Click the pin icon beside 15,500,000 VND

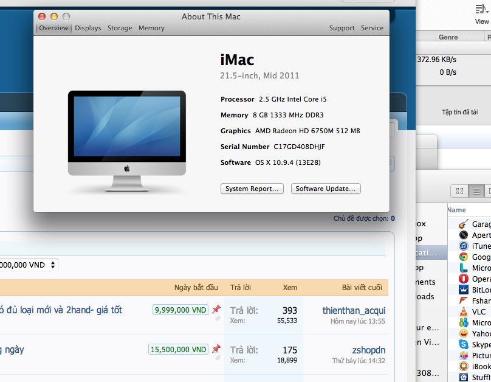point(216,349)
